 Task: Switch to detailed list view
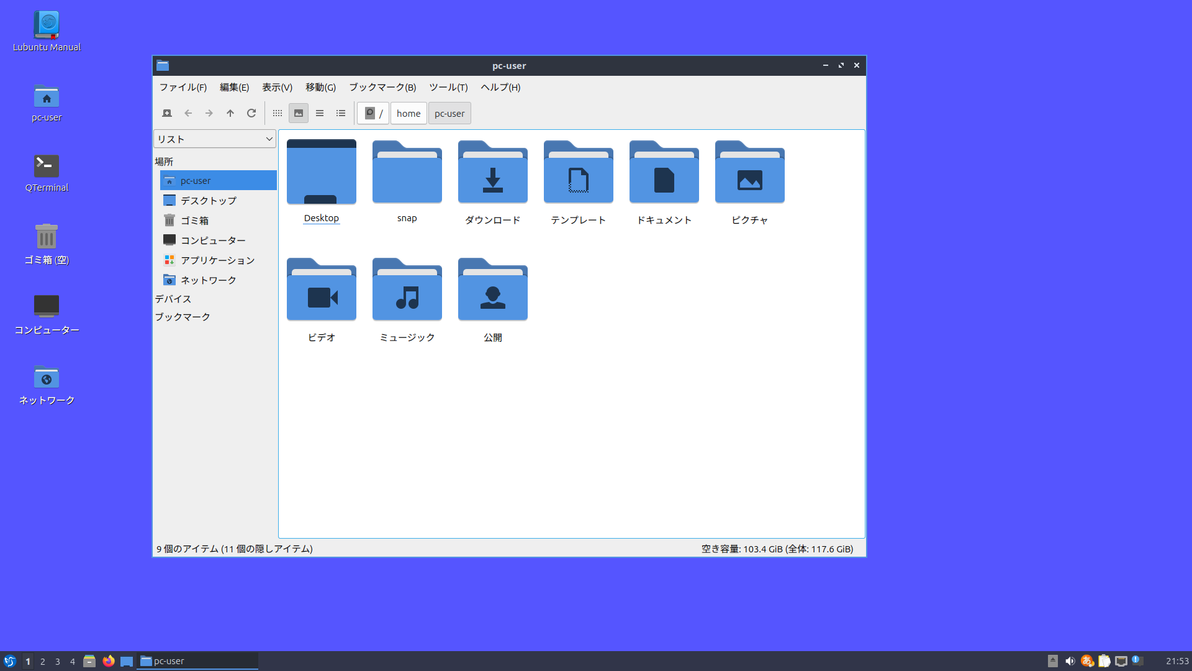[341, 113]
